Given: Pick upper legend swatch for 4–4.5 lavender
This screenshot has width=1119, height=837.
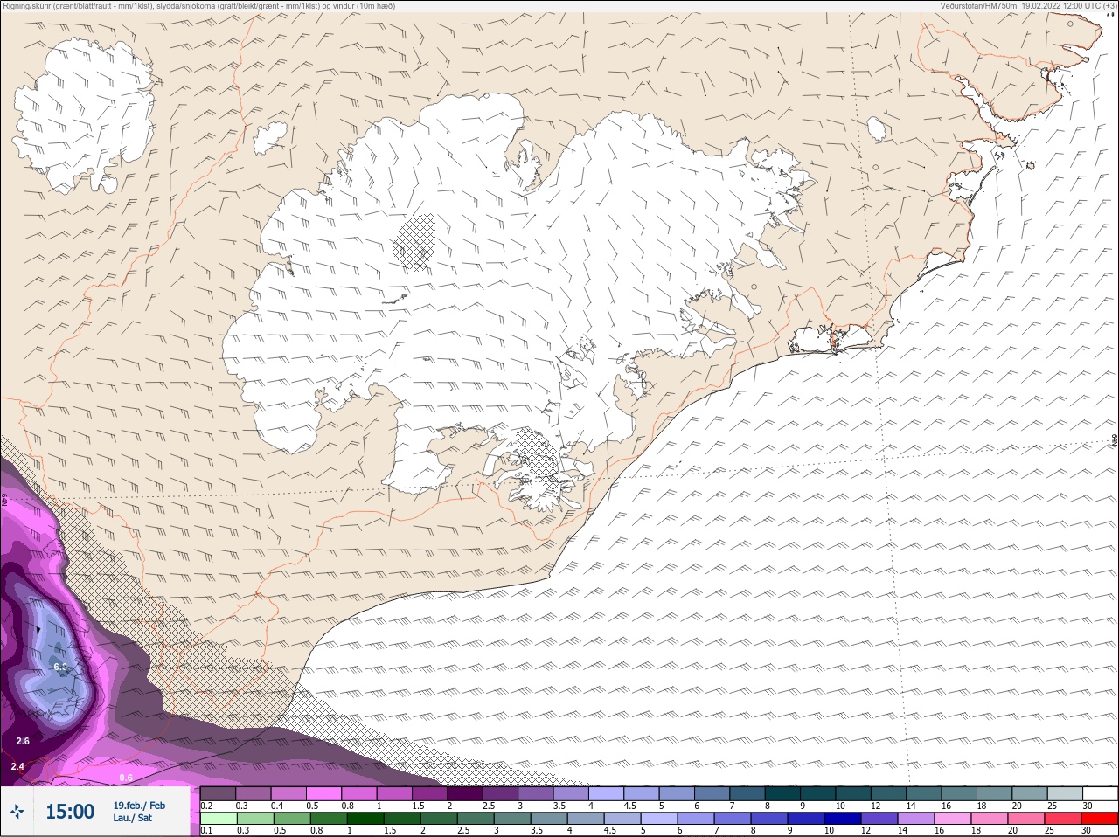Looking at the screenshot, I should pyautogui.click(x=608, y=793).
